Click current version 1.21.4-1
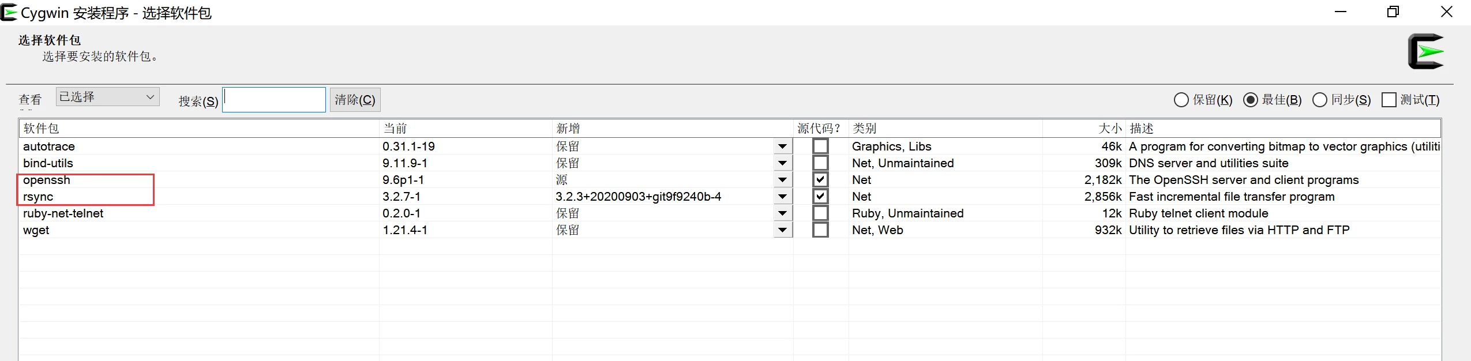This screenshot has height=361, width=1471. [405, 230]
